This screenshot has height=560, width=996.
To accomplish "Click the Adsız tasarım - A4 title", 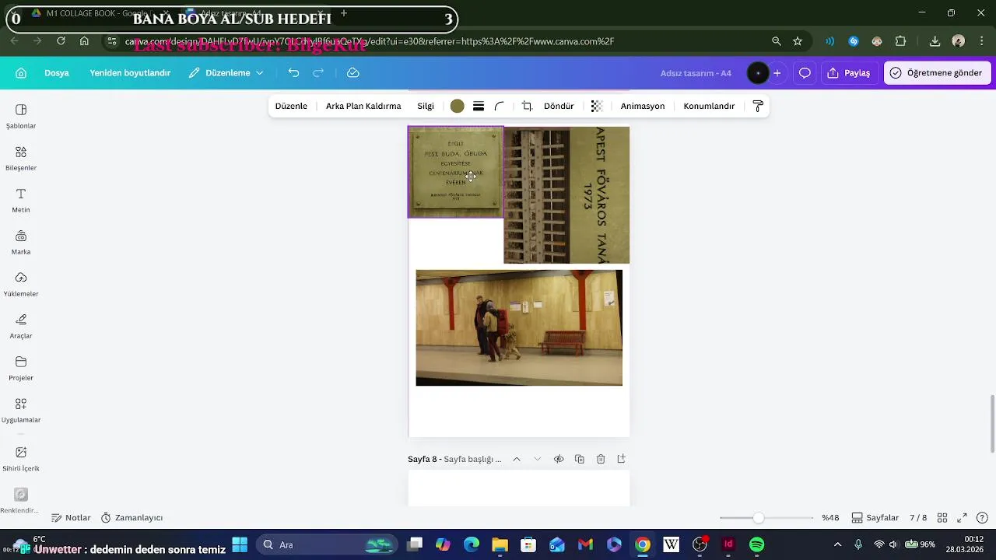I will pyautogui.click(x=696, y=73).
